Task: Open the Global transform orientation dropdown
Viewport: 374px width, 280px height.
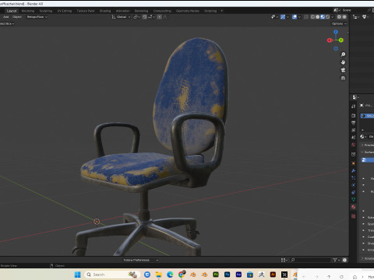Action: coord(121,17)
